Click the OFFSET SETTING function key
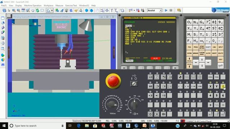This screenshot has height=129, width=230. coord(202,47)
